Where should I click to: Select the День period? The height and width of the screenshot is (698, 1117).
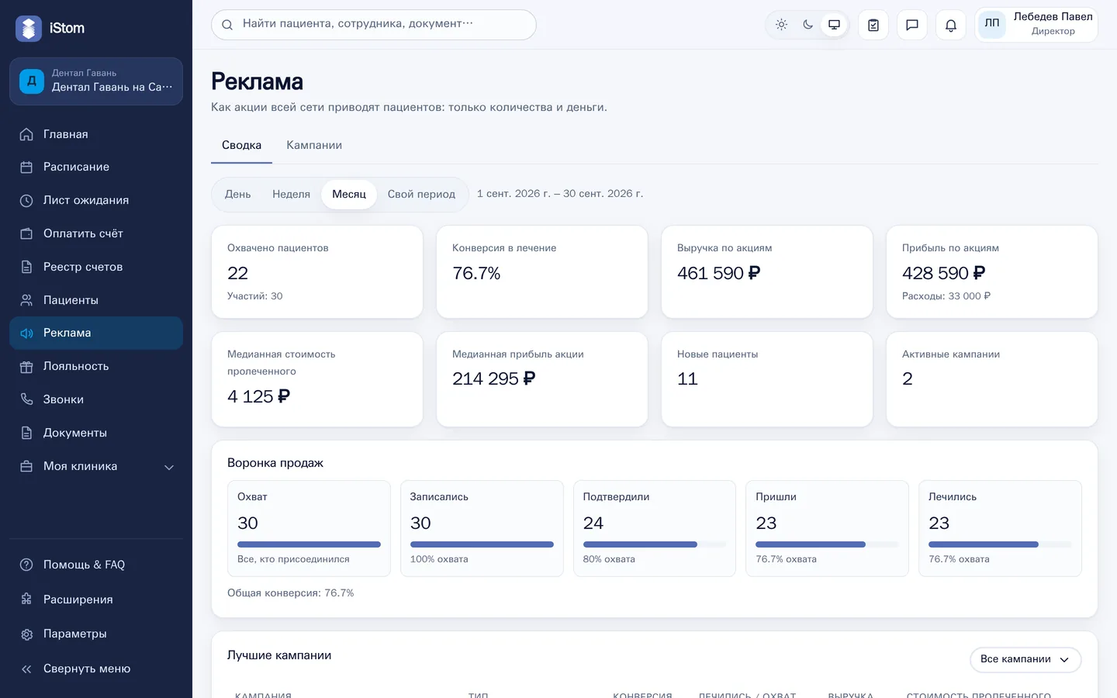[237, 194]
